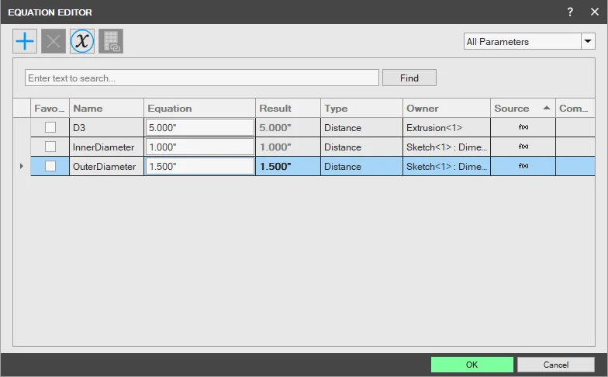Check the favorite box for InnerDiameter

coord(50,147)
